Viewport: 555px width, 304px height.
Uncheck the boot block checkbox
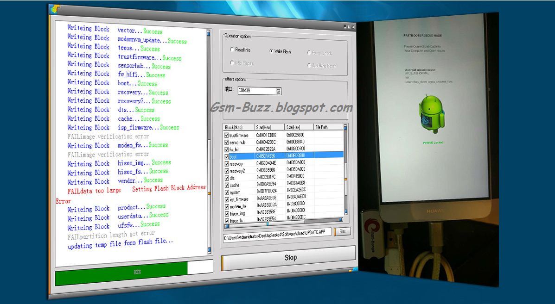click(227, 156)
